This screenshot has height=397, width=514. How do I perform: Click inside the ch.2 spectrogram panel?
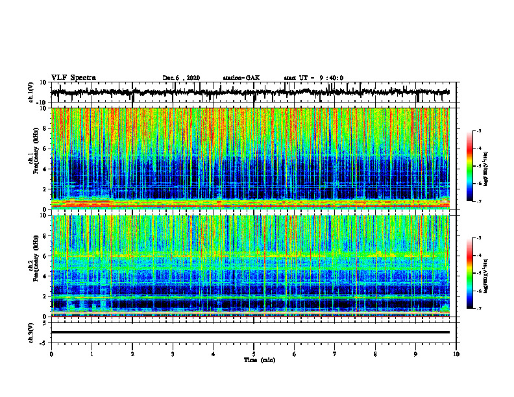point(251,266)
